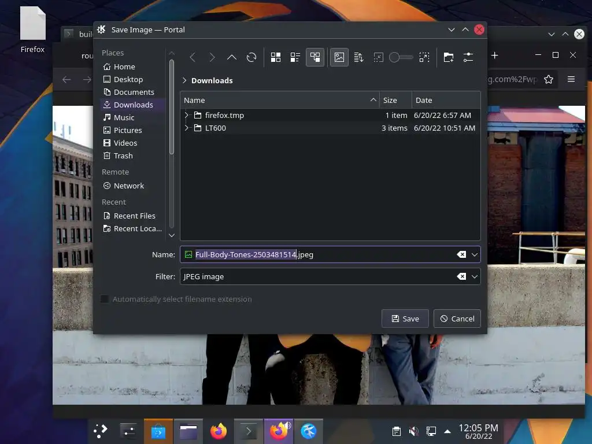Open Firefox hamburger application menu
The height and width of the screenshot is (444, 592).
571,79
